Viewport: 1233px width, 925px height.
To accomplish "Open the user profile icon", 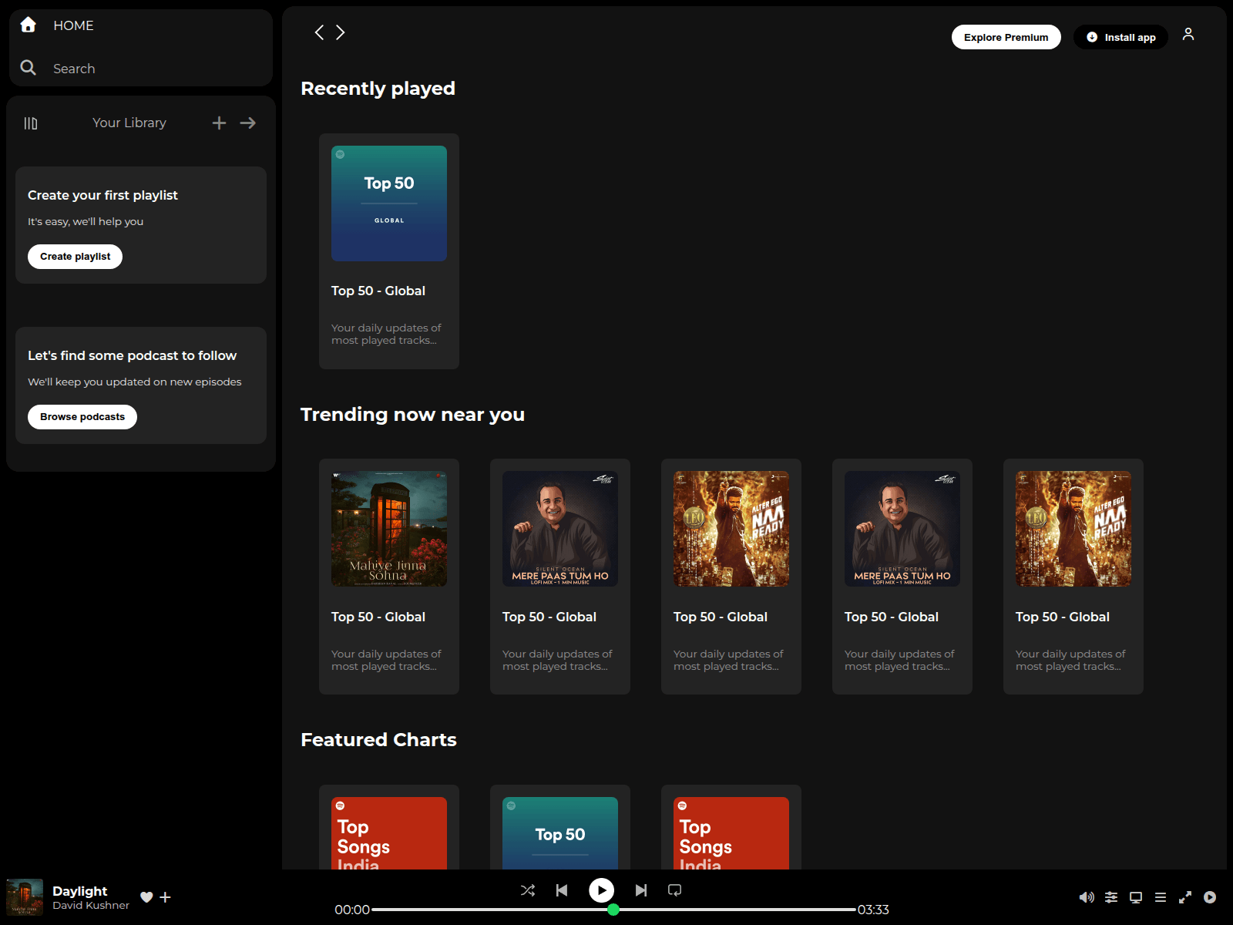I will click(x=1188, y=34).
